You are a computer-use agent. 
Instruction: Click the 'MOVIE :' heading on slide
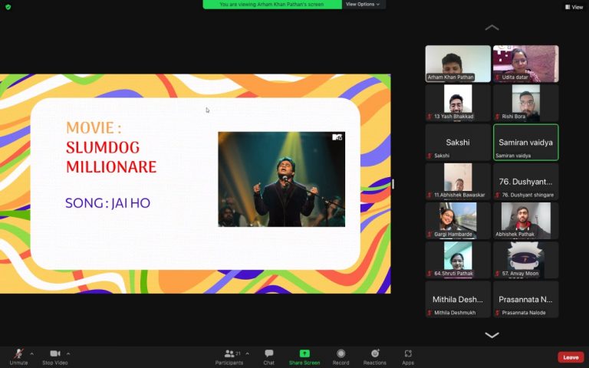[x=94, y=128]
